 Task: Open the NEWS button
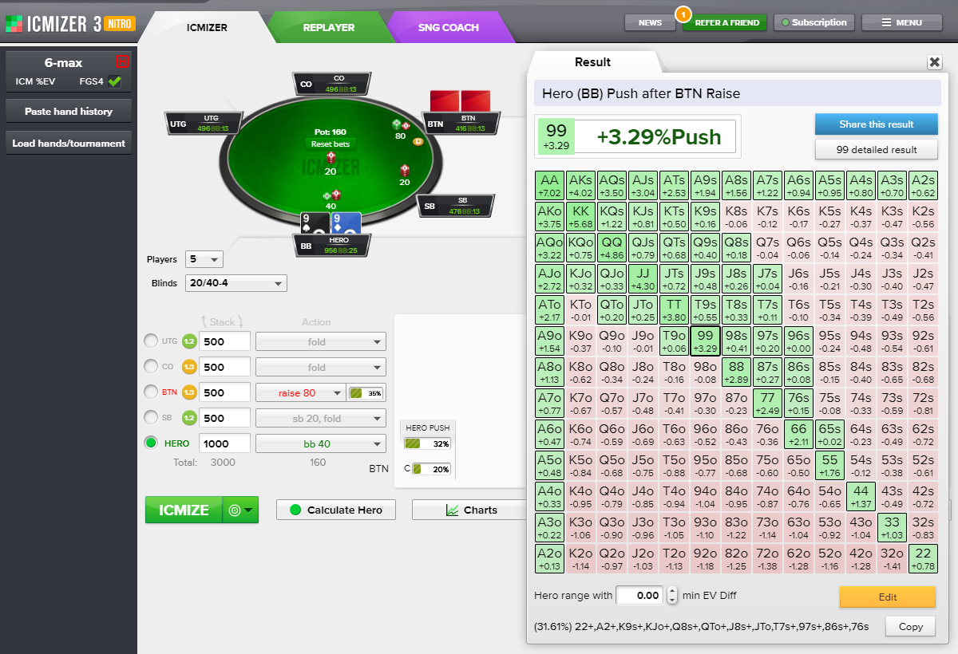[x=650, y=23]
